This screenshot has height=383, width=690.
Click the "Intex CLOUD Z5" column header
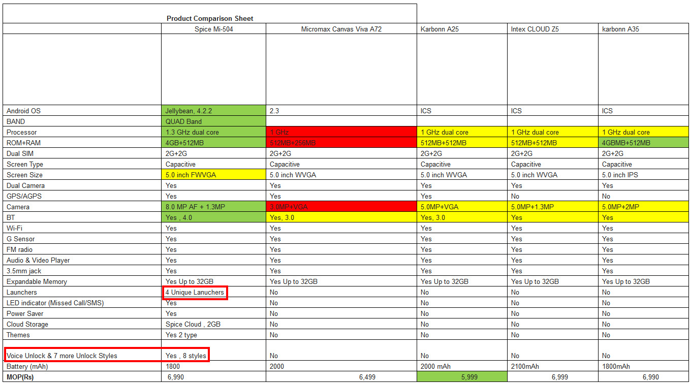coord(535,29)
